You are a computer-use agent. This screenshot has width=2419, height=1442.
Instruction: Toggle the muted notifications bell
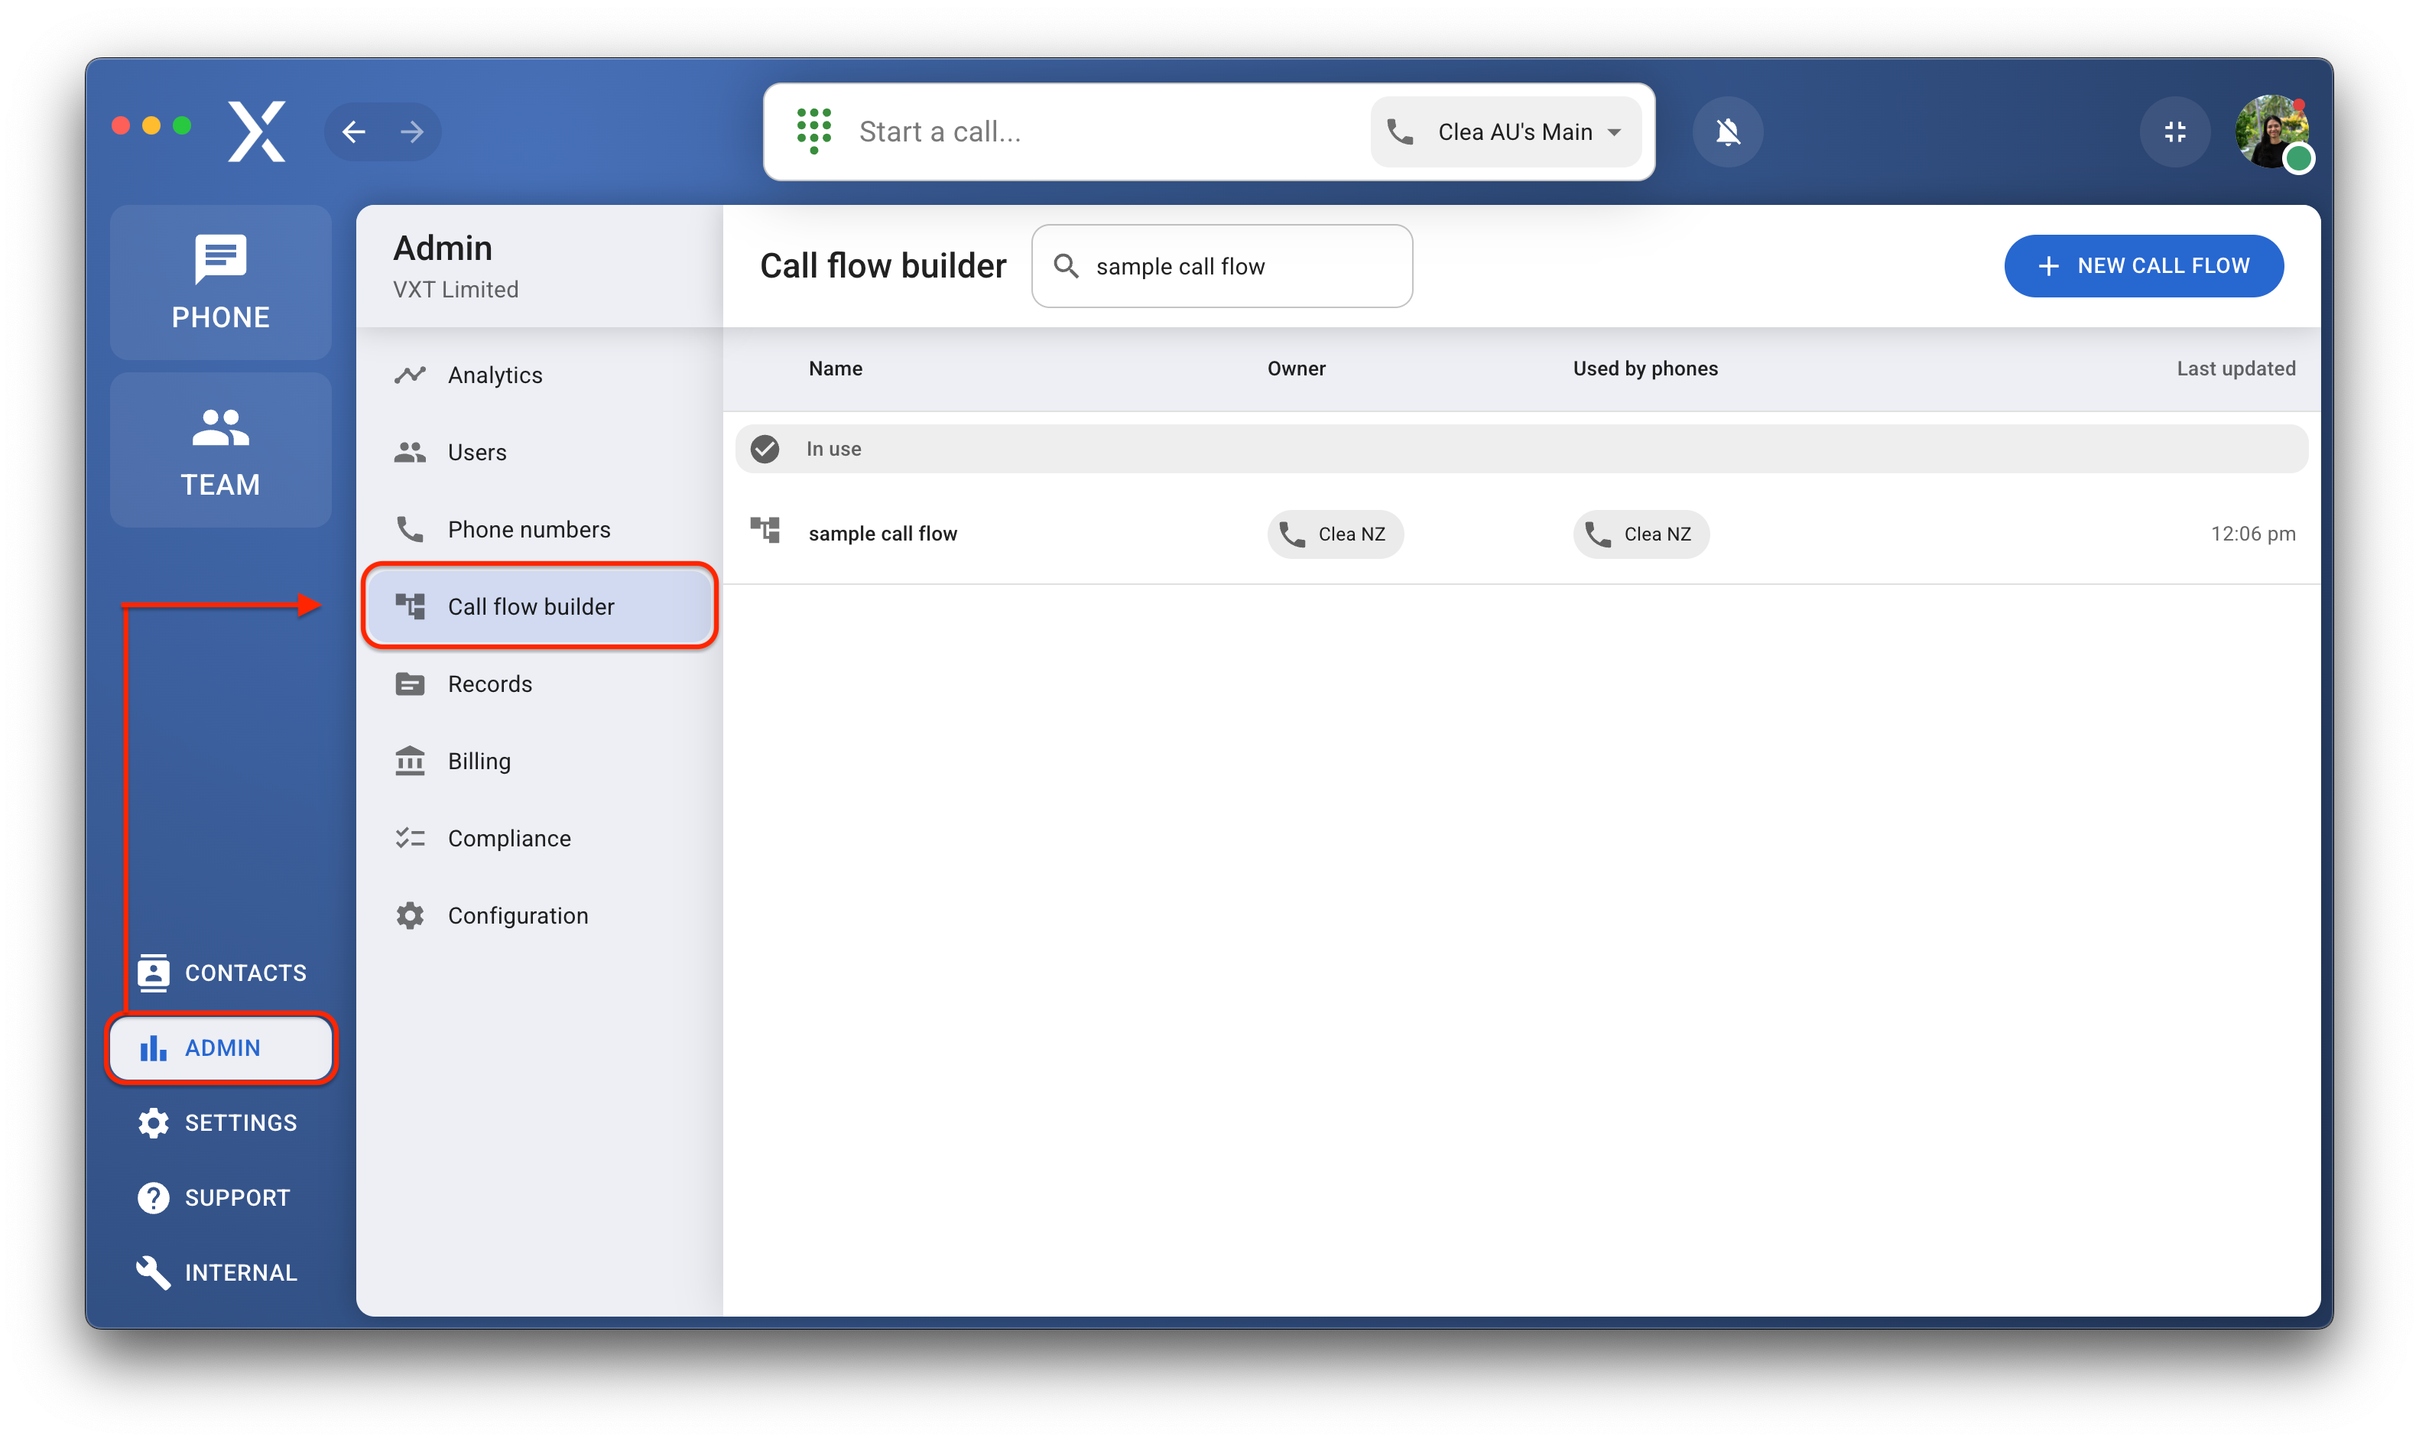tap(1727, 132)
